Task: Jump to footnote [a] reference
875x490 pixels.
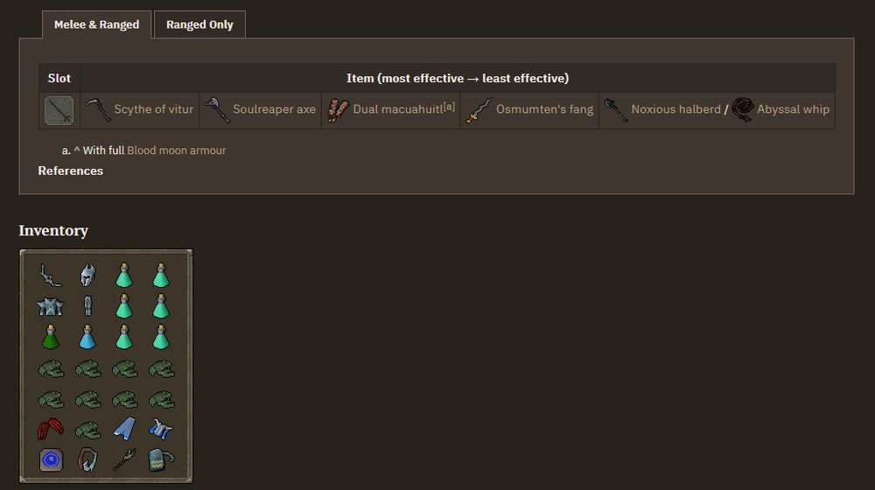Action: pyautogui.click(x=449, y=106)
